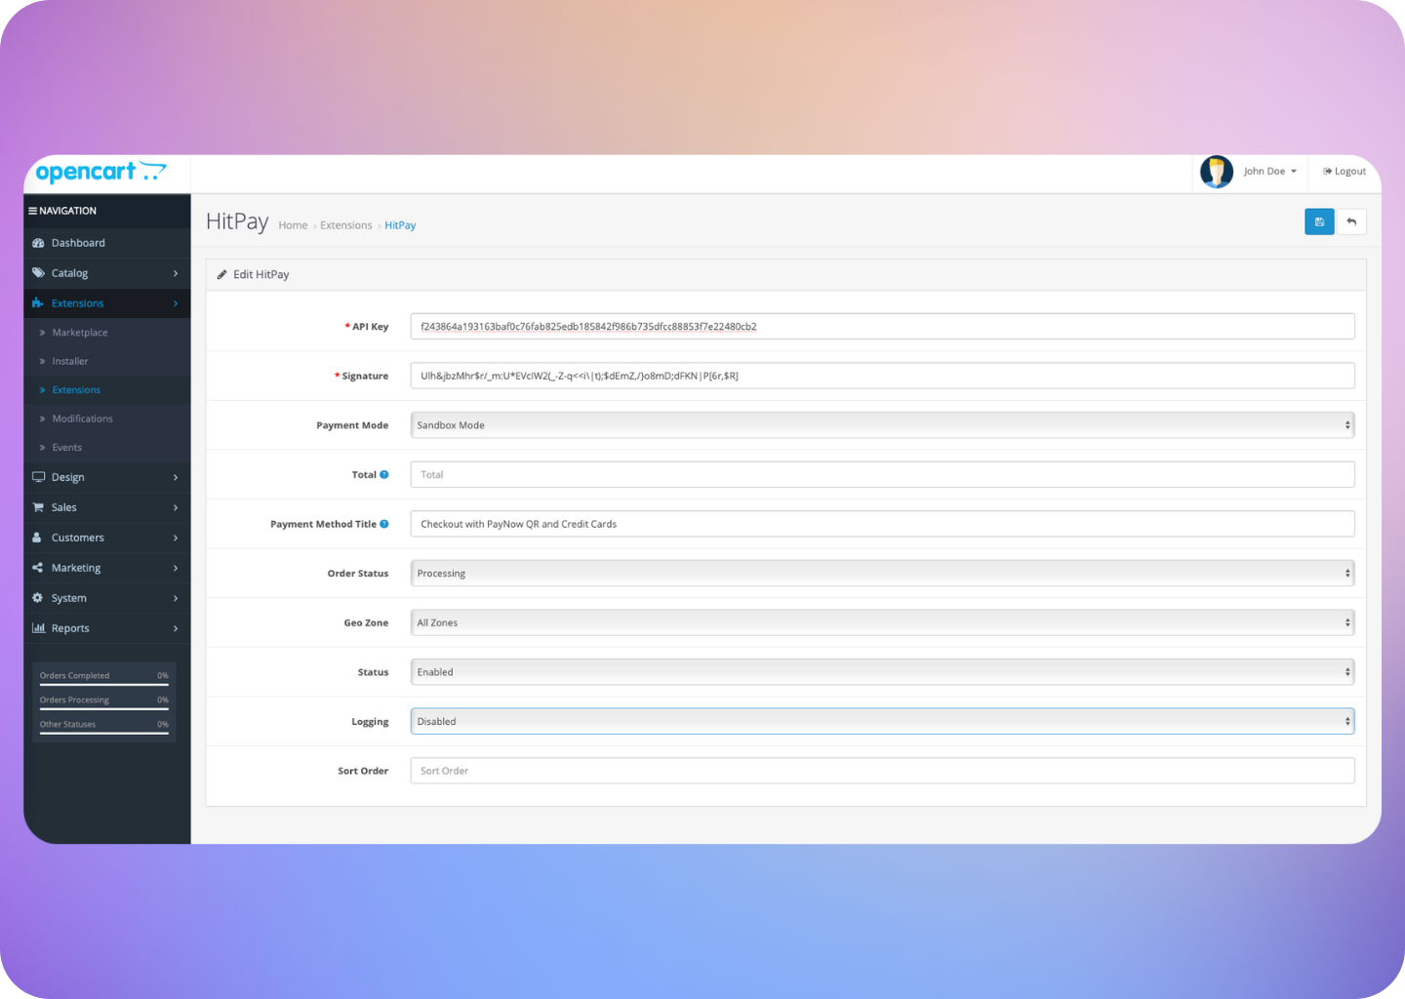Expand the Reports menu chevron

click(x=176, y=629)
